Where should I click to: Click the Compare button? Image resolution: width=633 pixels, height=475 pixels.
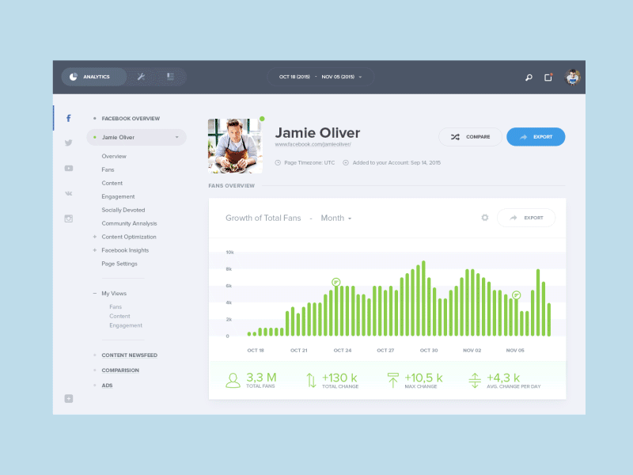pyautogui.click(x=470, y=137)
